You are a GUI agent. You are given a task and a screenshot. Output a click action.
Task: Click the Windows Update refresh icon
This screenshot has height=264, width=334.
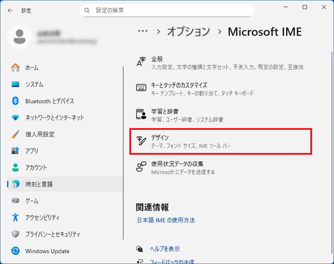point(15,251)
